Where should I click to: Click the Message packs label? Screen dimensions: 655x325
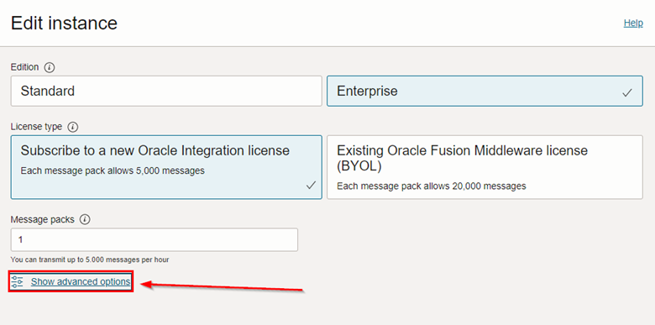(43, 220)
